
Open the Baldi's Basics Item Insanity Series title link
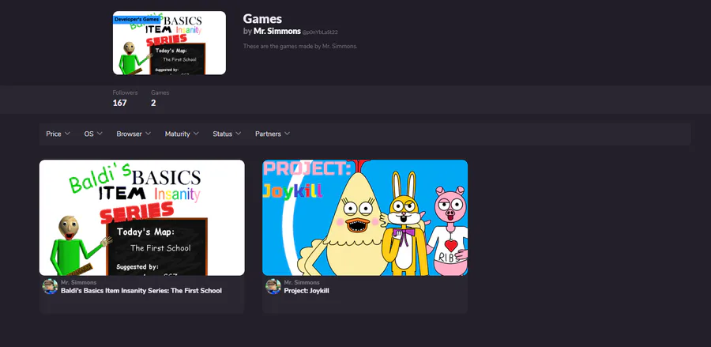141,291
